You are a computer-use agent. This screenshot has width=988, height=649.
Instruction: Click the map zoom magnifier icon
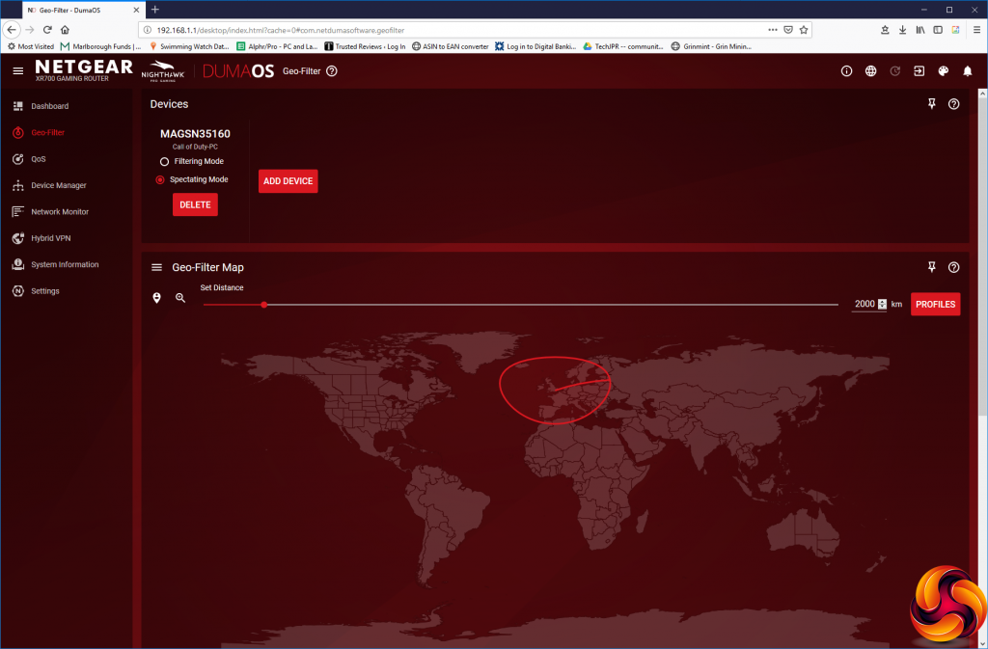(180, 298)
